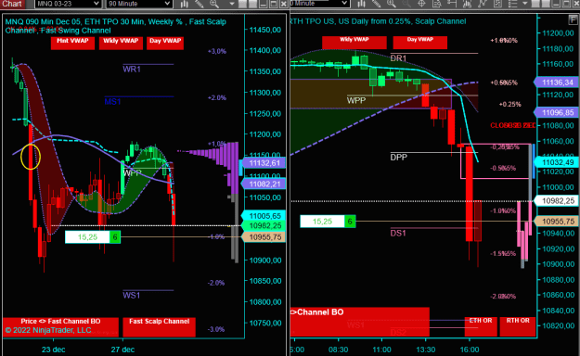Select 10955,75 tan marker on right axis
This screenshot has height=356, width=580.
[x=556, y=221]
